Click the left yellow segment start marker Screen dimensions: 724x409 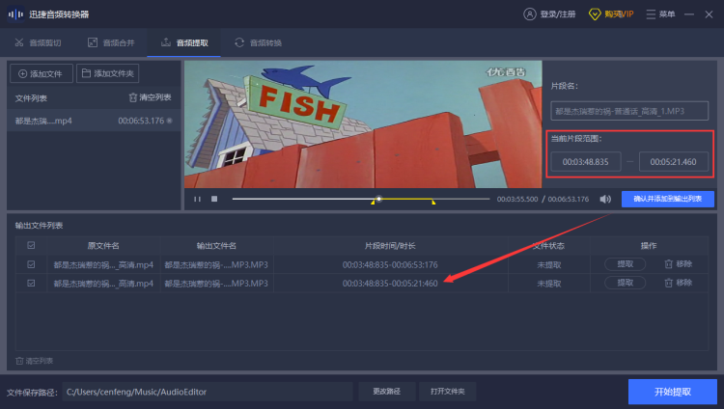click(373, 203)
